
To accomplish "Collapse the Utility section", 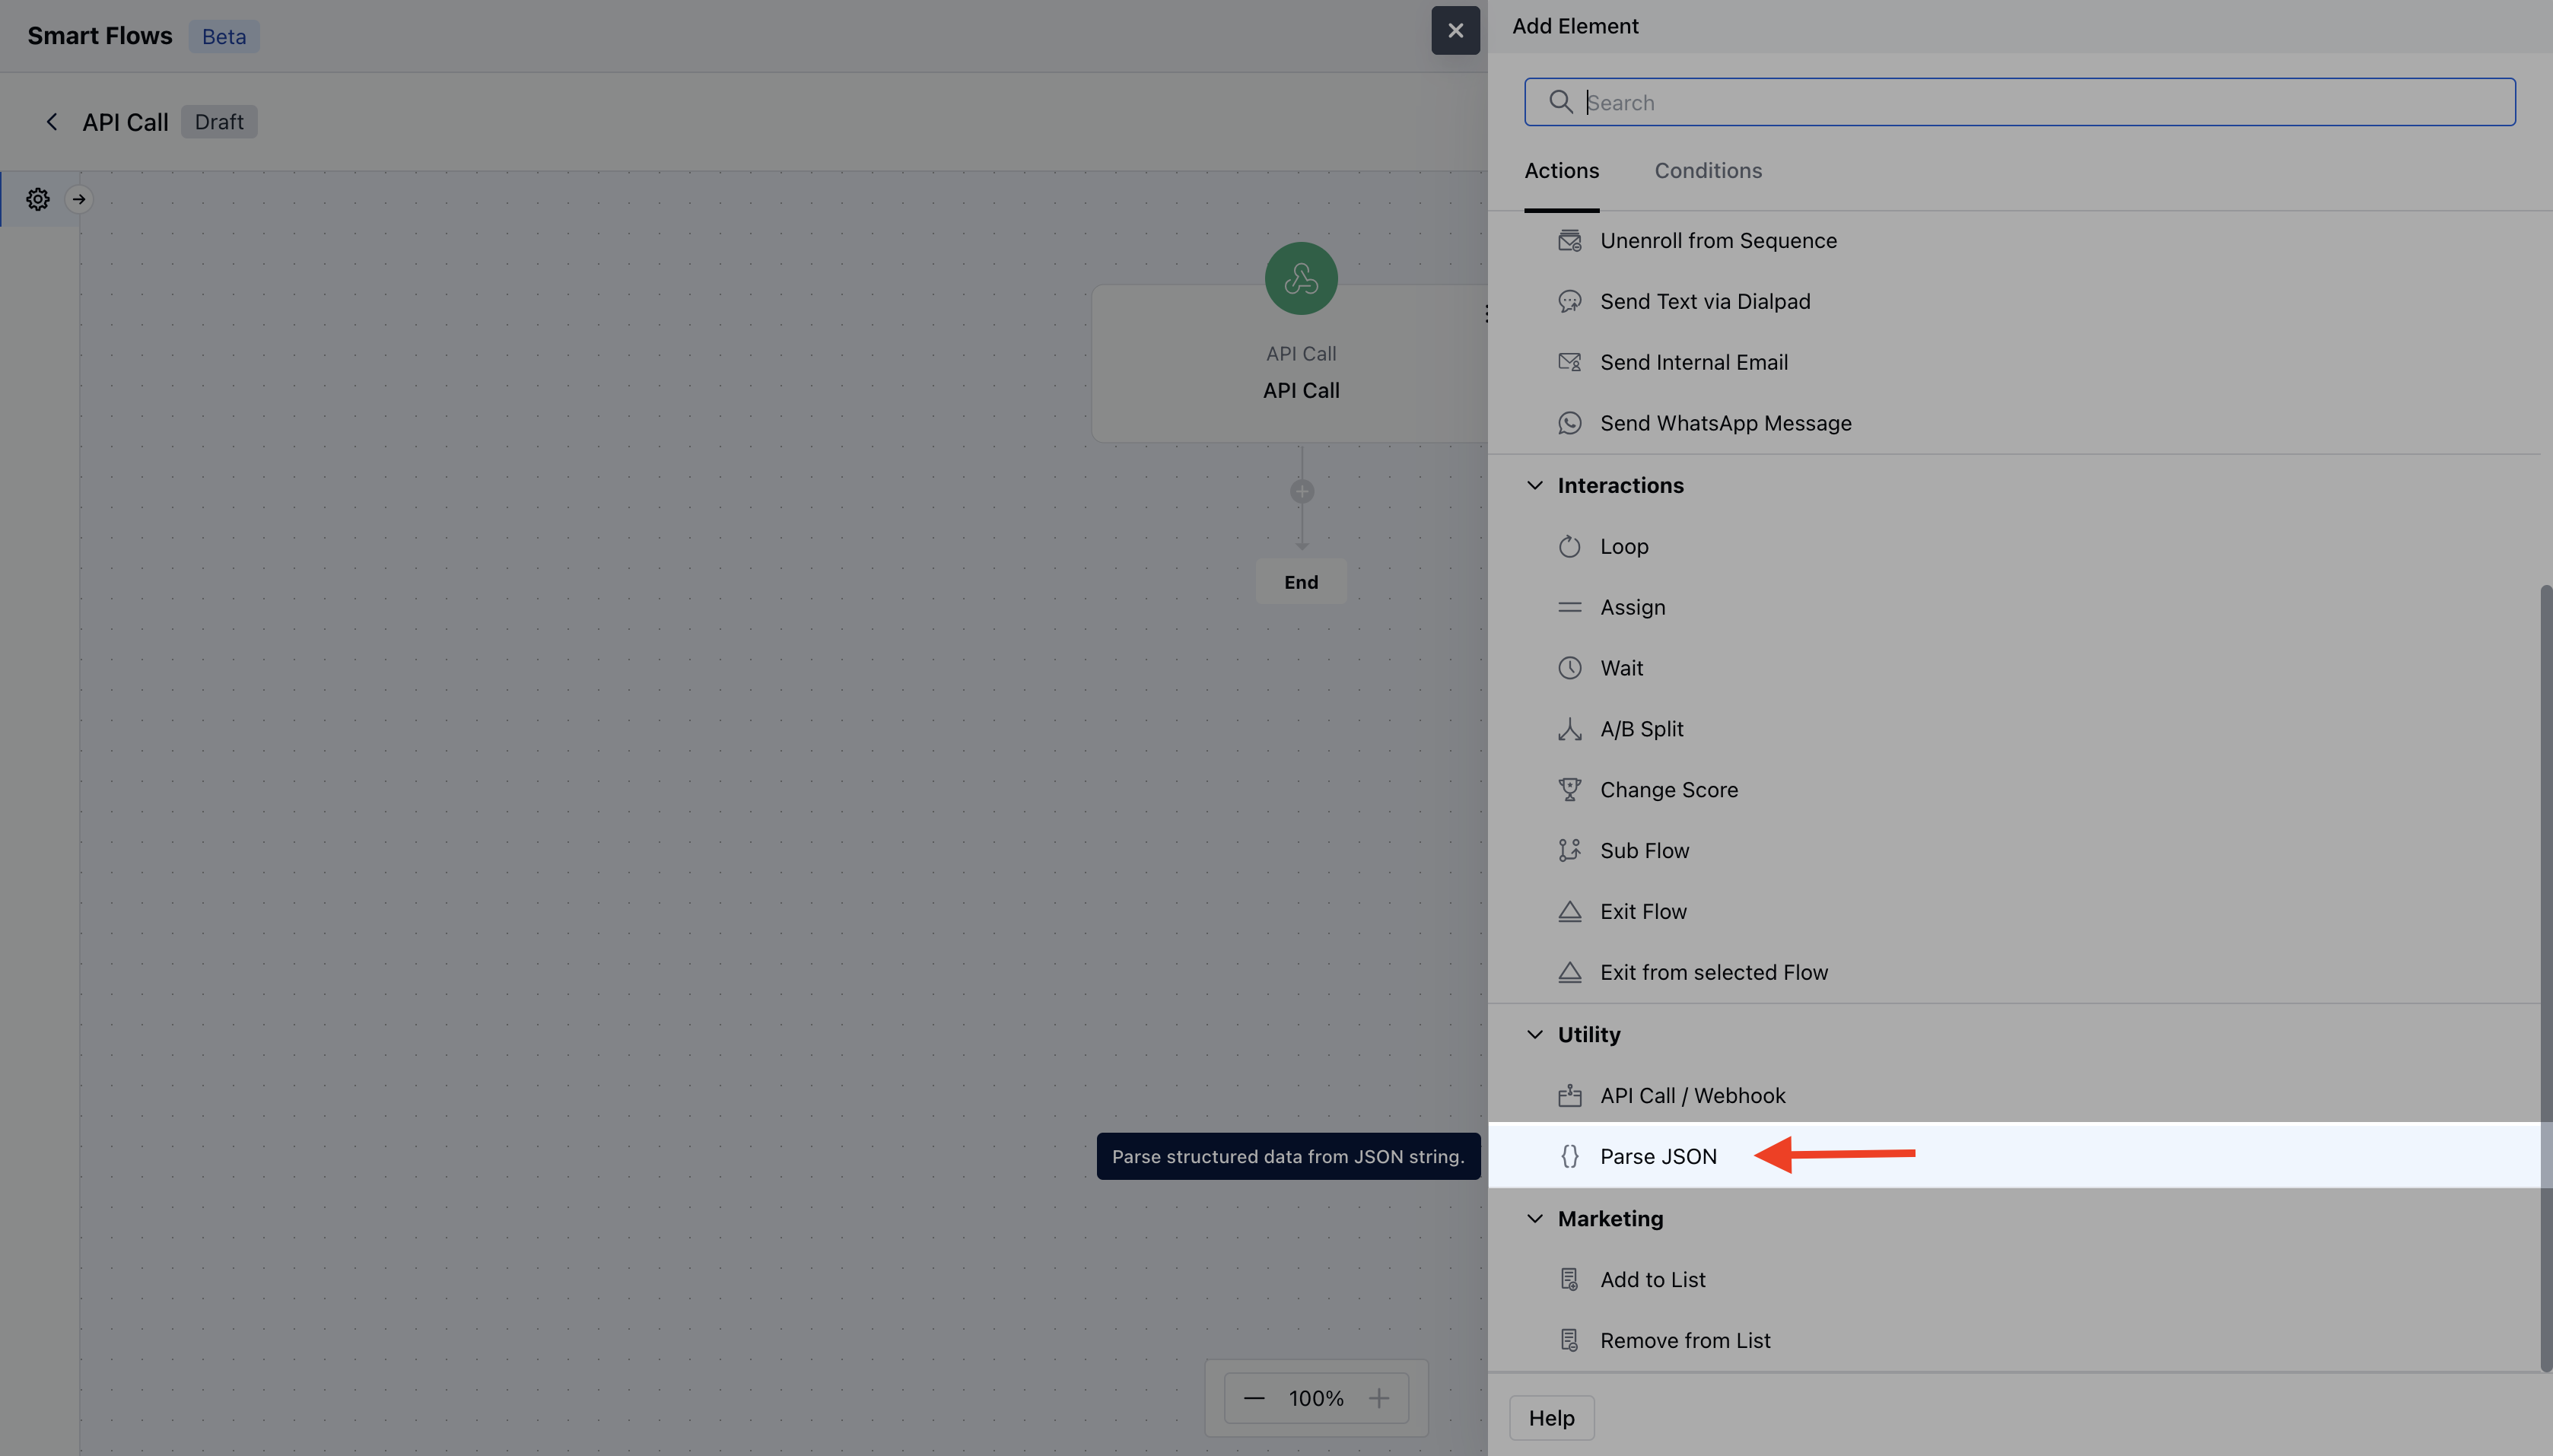I will click(x=1534, y=1034).
